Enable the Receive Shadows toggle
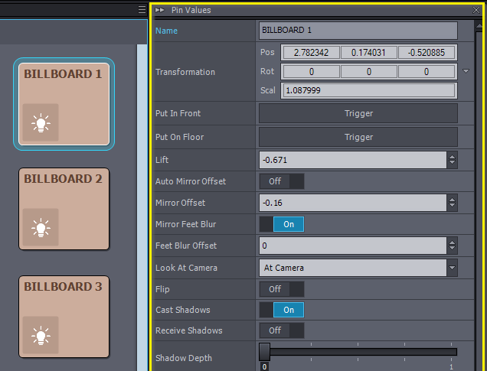This screenshot has width=487, height=371. click(281, 330)
